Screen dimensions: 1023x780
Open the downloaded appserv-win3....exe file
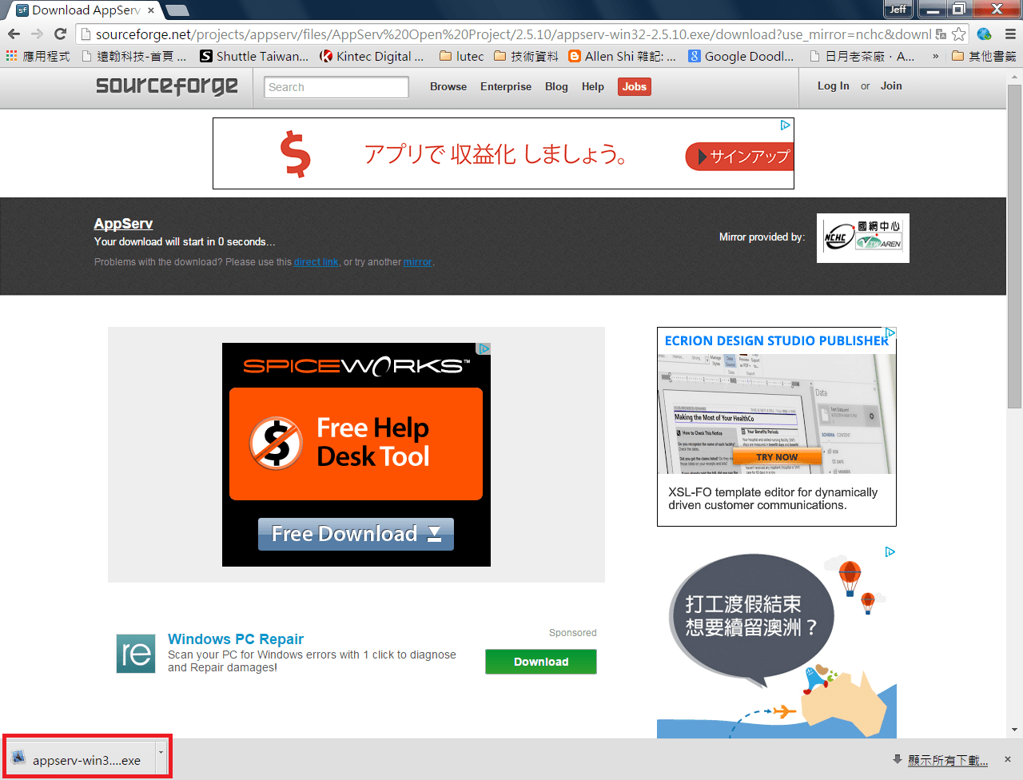coord(80,760)
